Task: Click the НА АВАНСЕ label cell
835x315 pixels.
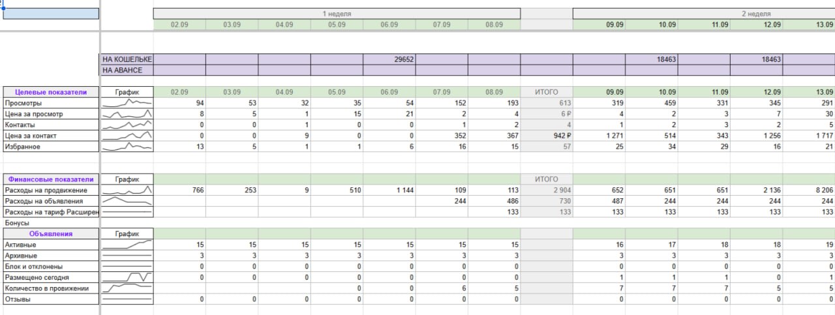Action: point(127,70)
